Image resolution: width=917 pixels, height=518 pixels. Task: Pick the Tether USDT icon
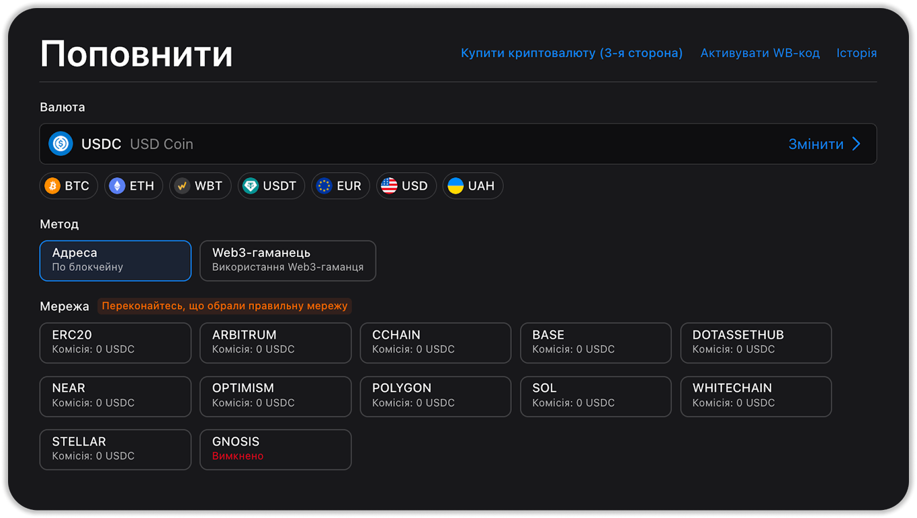[x=250, y=186]
